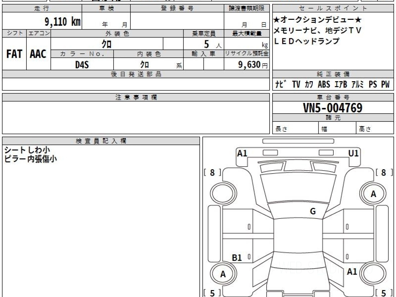Select the ABS equipment code
The width and height of the screenshot is (396, 297).
coord(324,85)
